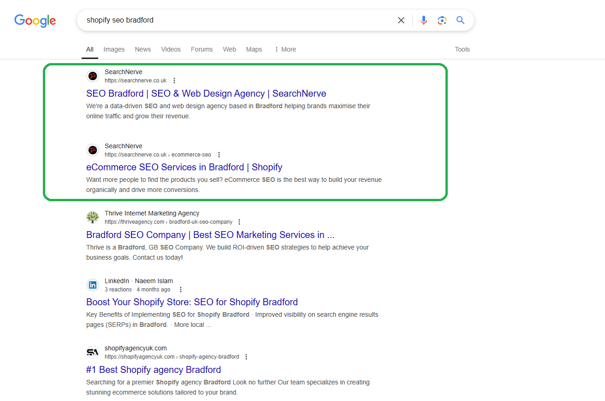
Task: Open the Forums tab
Action: [x=202, y=49]
